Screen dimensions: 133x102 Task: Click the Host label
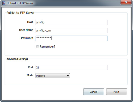tap(30, 22)
